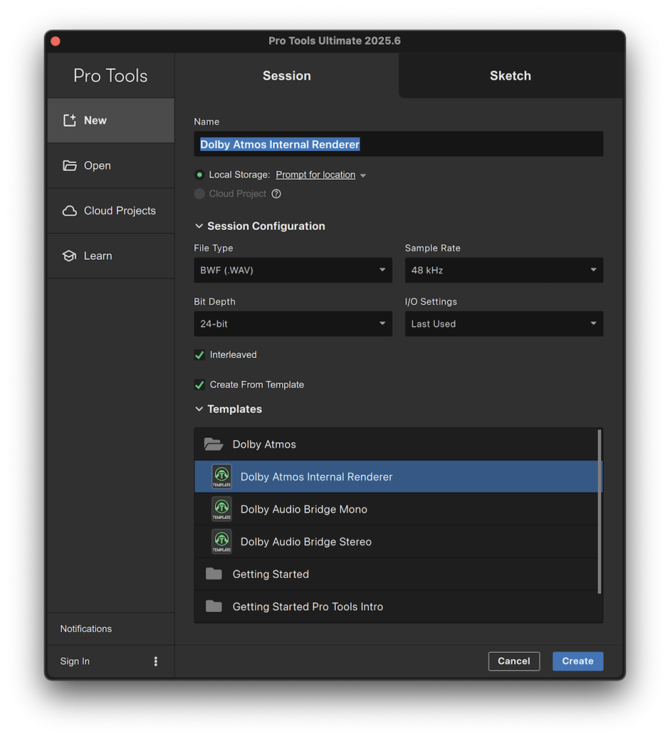Screen dimensions: 670x739
Task: Uncheck Create From Template
Action: (200, 385)
